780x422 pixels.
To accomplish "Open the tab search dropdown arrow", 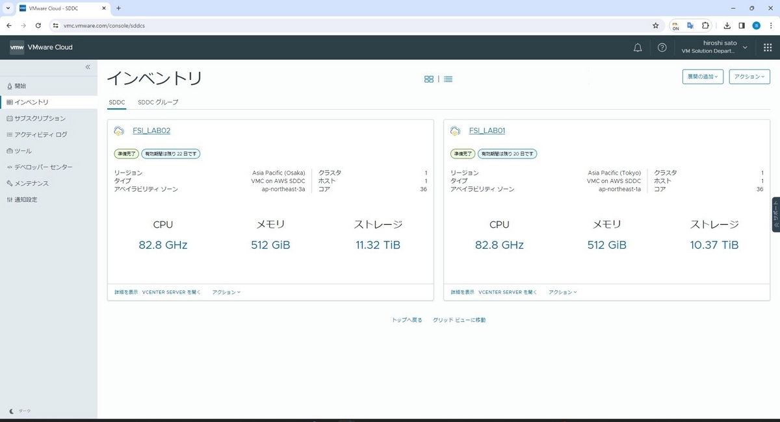I will [x=7, y=8].
